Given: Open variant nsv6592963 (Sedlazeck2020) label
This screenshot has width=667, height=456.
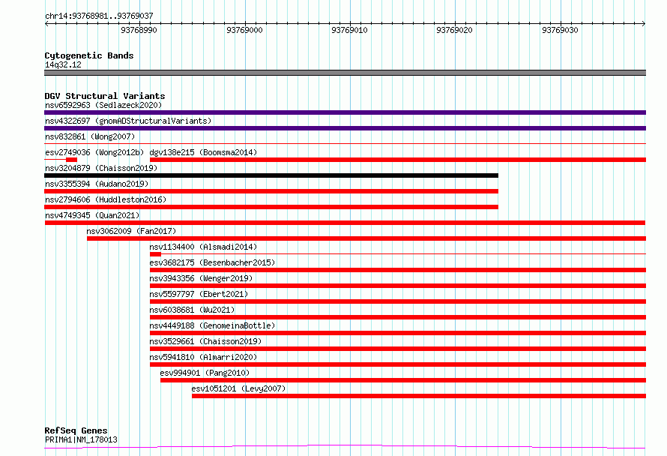Looking at the screenshot, I should pyautogui.click(x=103, y=105).
